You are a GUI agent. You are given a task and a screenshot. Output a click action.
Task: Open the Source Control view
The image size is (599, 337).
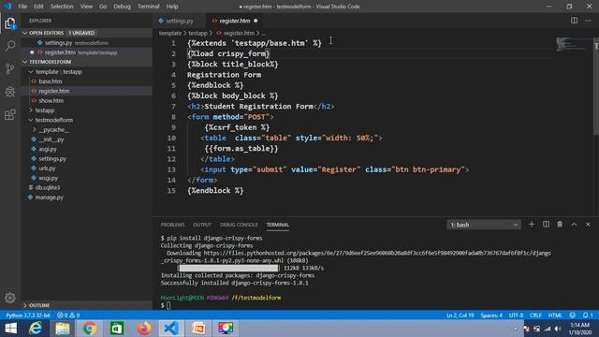coord(10,68)
